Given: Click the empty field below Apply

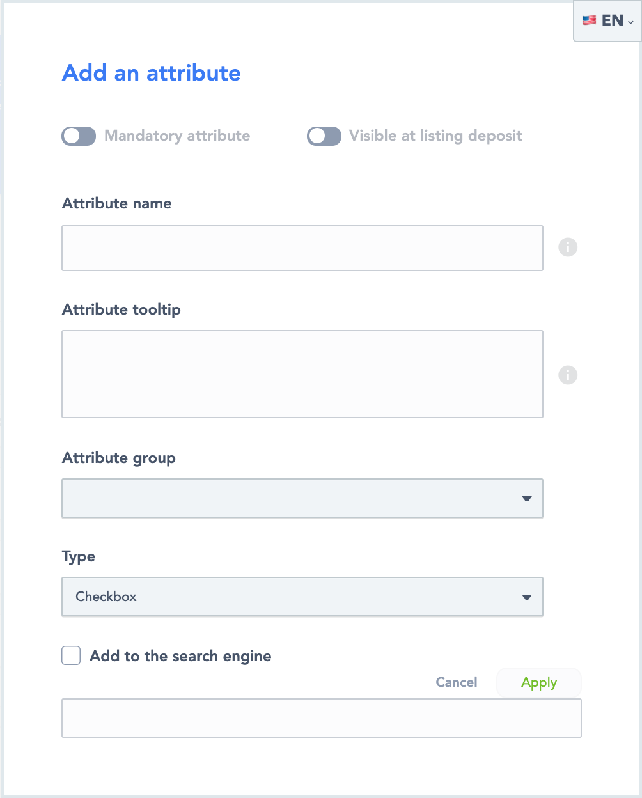Looking at the screenshot, I should tap(321, 718).
